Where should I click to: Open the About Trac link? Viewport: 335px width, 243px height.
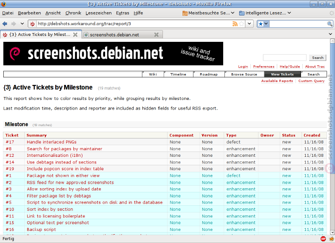coord(315,67)
